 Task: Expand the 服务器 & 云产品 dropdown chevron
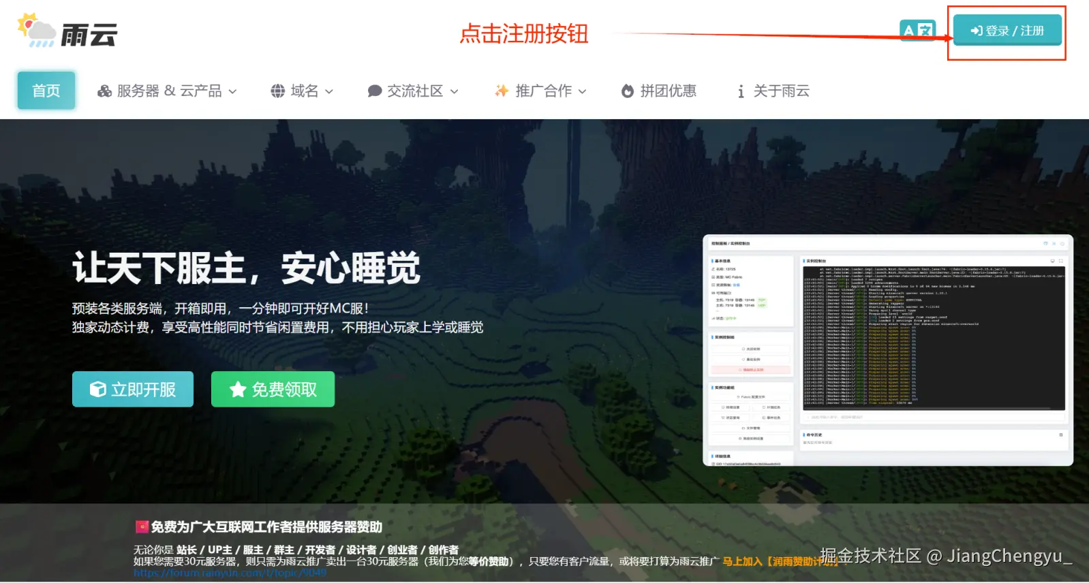pos(232,91)
